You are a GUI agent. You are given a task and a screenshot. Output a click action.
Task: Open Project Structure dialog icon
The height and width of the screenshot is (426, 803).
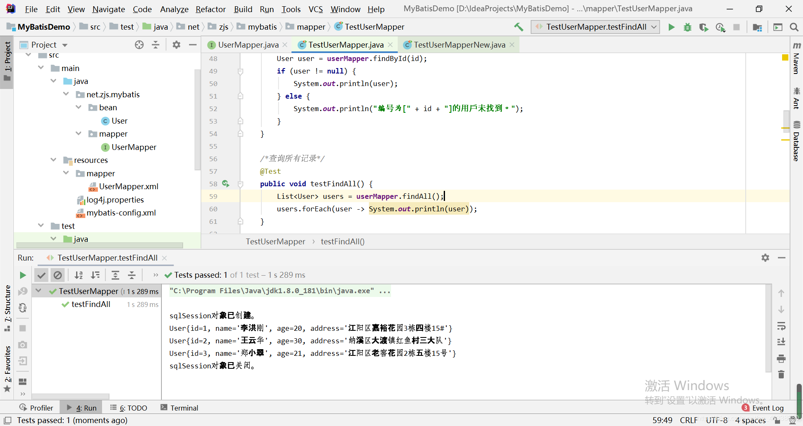[757, 27]
